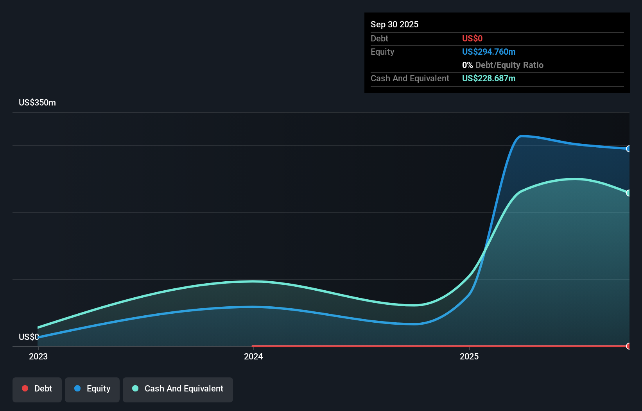The image size is (642, 411).
Task: Click the Equity row label in tooltip
Action: click(382, 52)
